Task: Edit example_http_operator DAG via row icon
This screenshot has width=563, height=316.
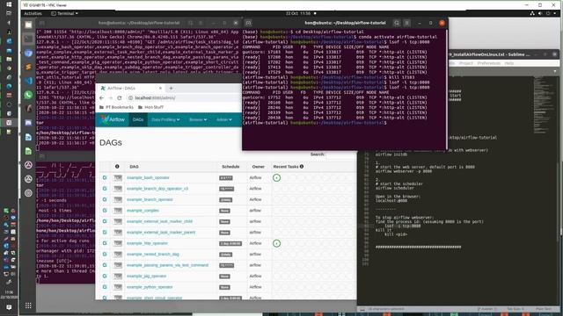Action: pyautogui.click(x=105, y=243)
